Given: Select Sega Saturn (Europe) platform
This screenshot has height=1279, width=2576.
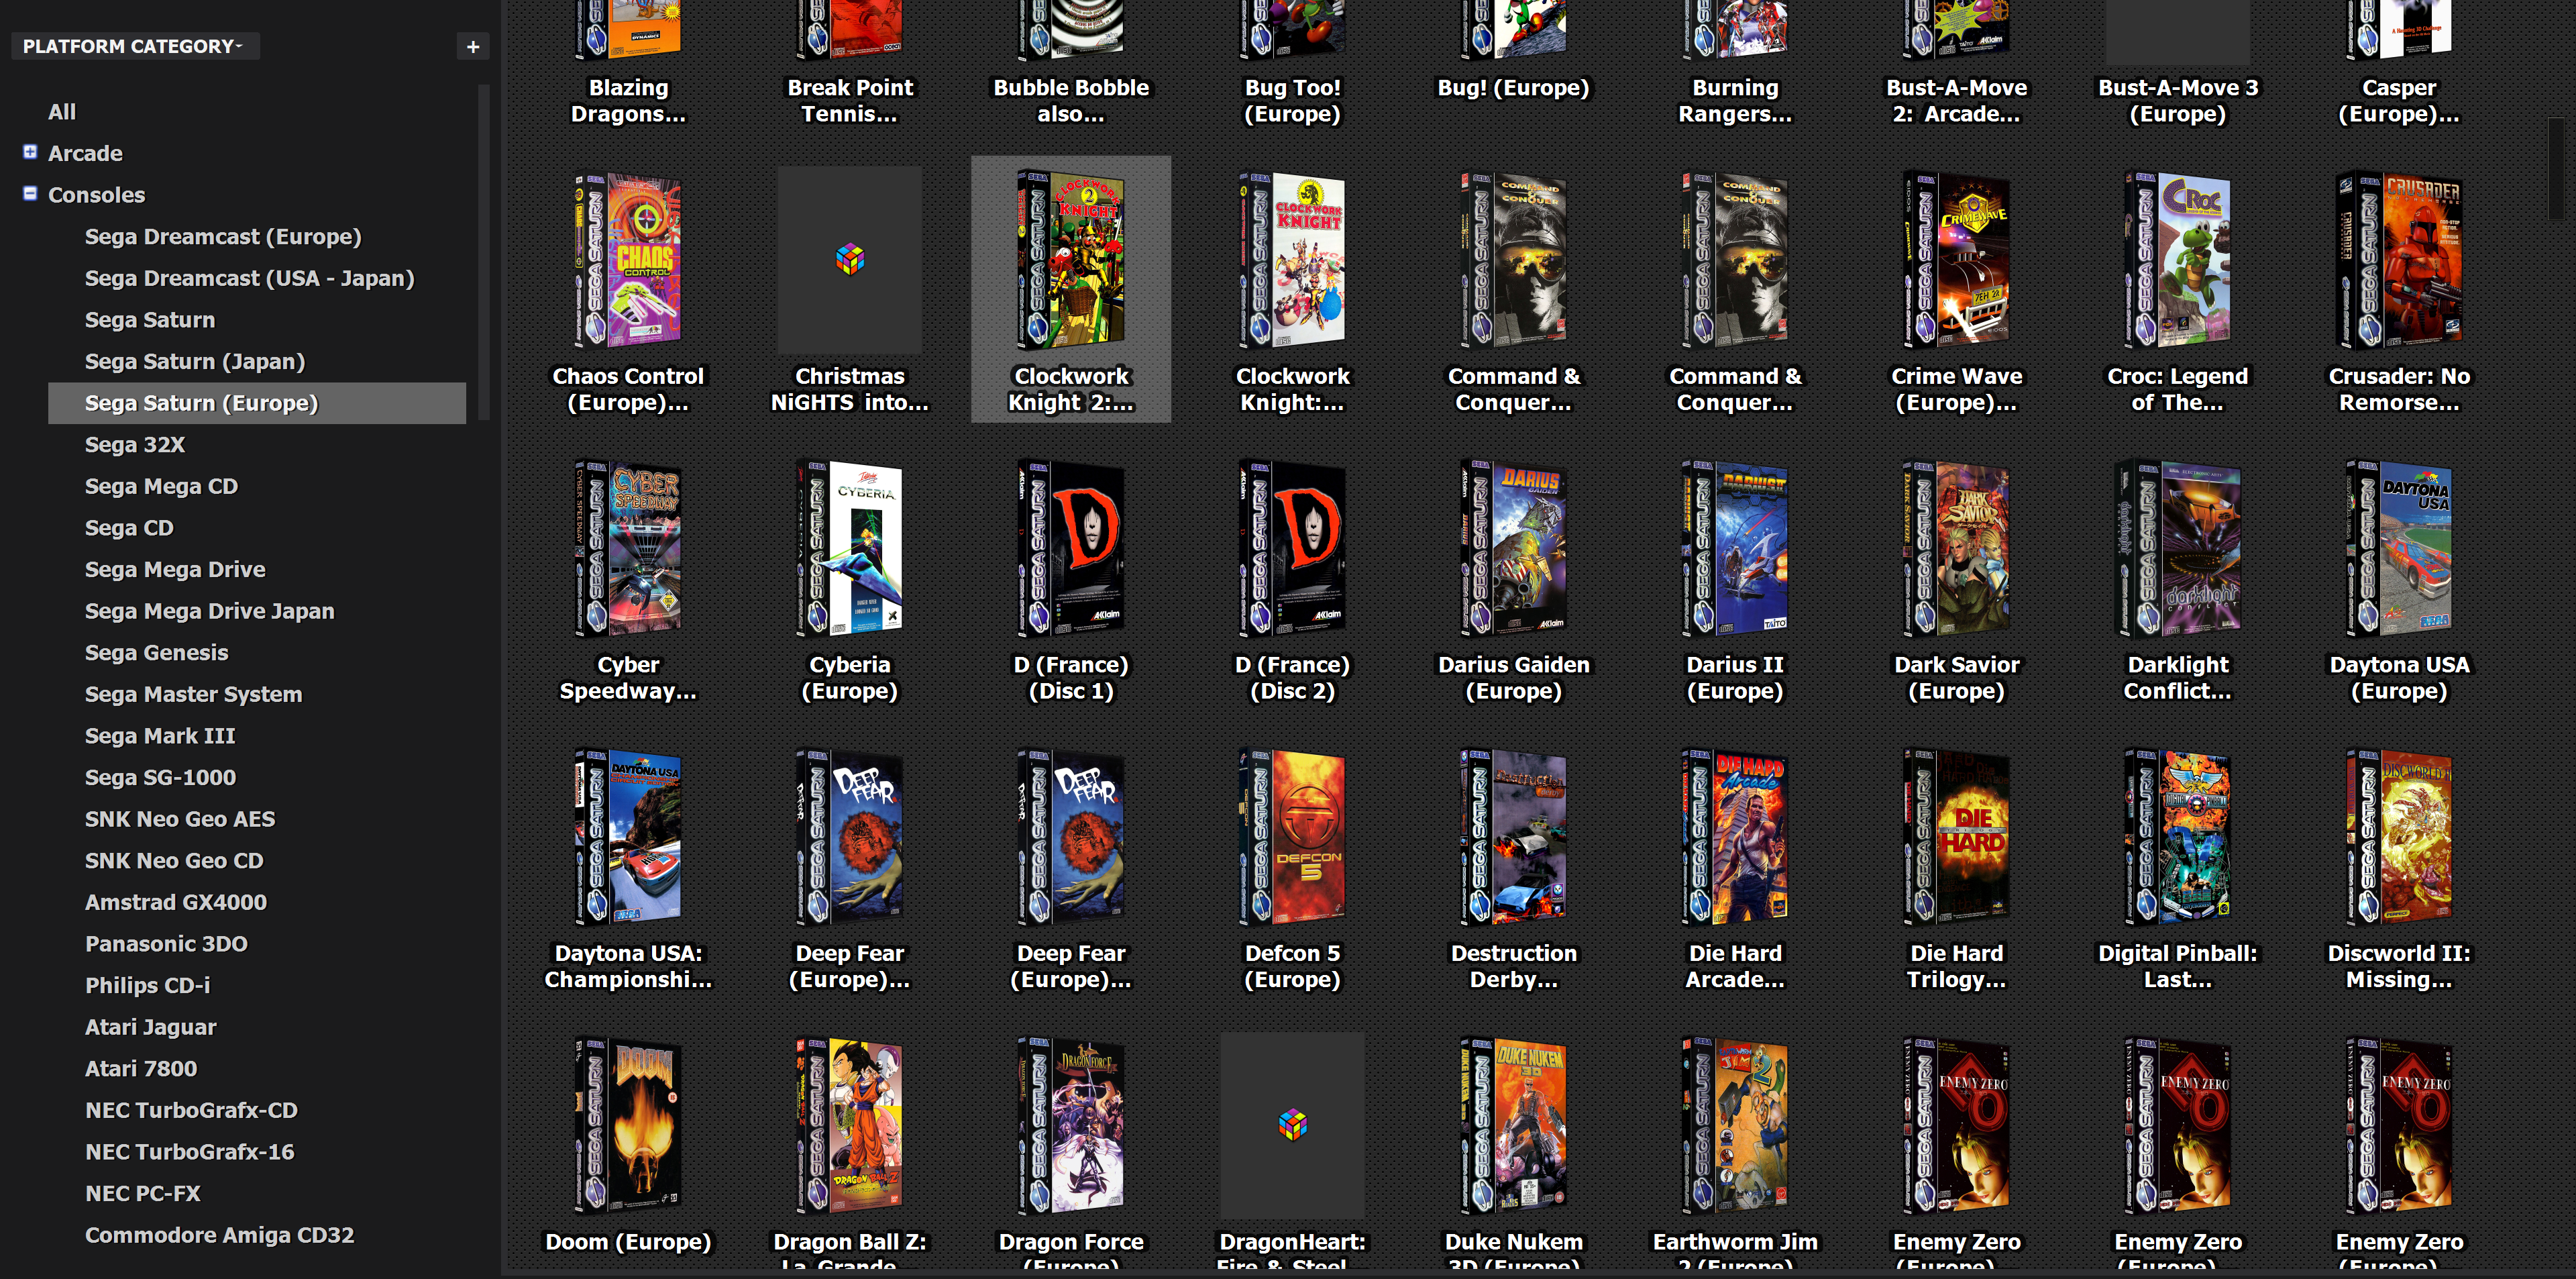Looking at the screenshot, I should point(257,403).
